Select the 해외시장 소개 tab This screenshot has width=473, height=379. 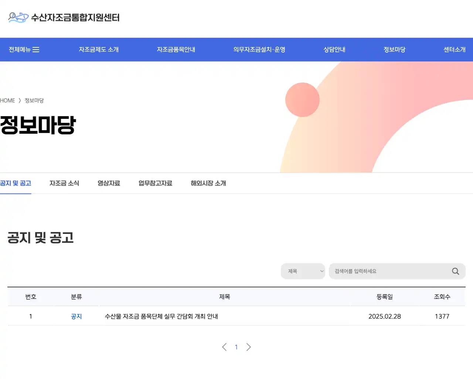208,183
